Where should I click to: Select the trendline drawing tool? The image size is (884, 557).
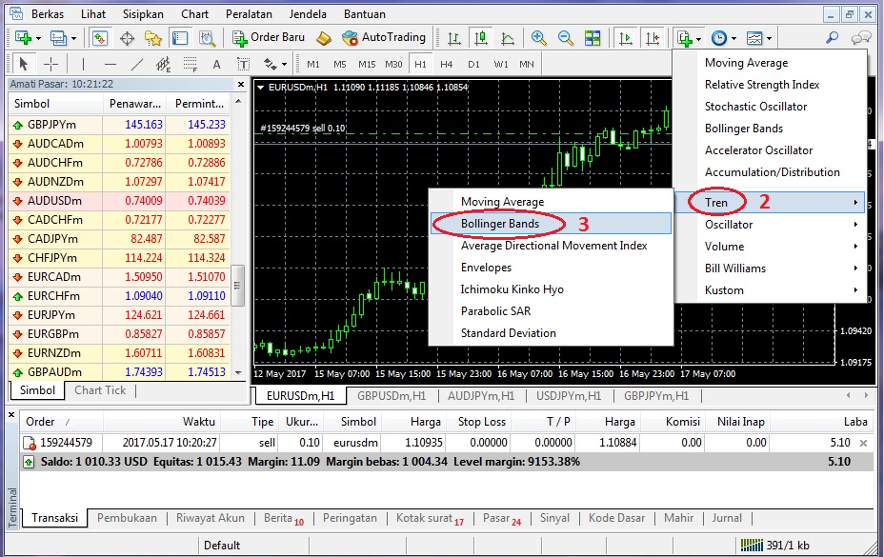click(x=137, y=65)
